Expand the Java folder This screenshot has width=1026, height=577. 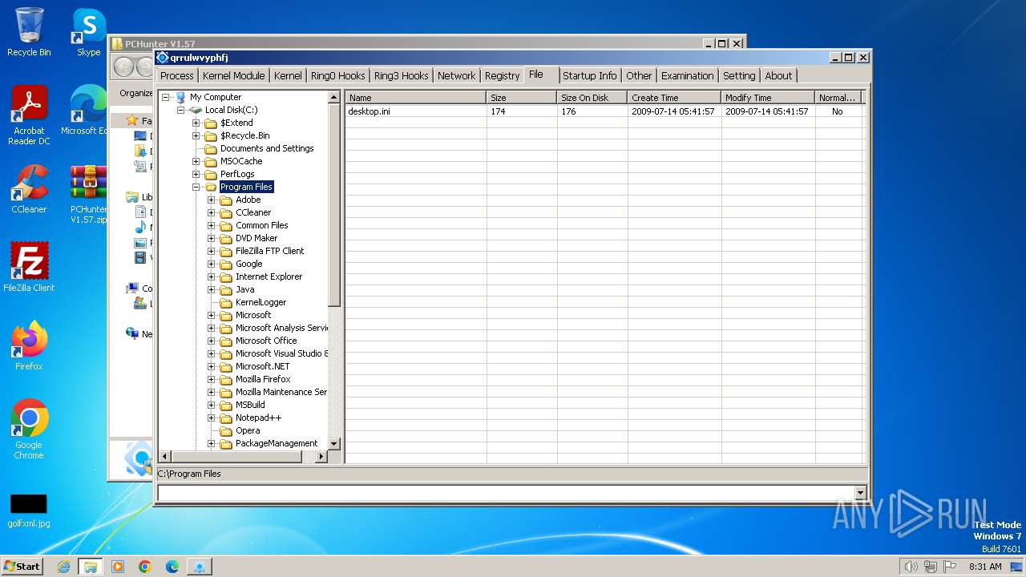pos(212,289)
